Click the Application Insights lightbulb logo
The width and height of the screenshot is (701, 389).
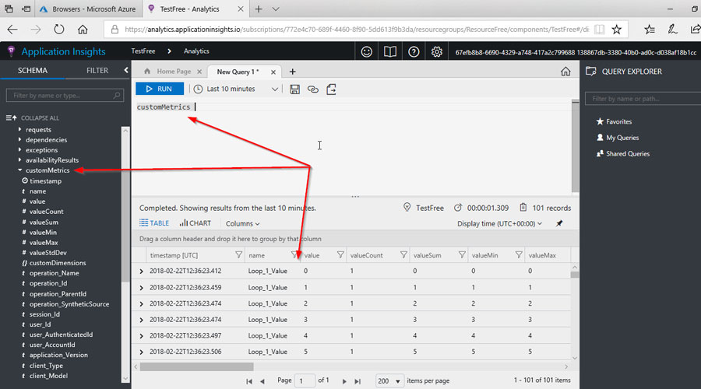[11, 51]
